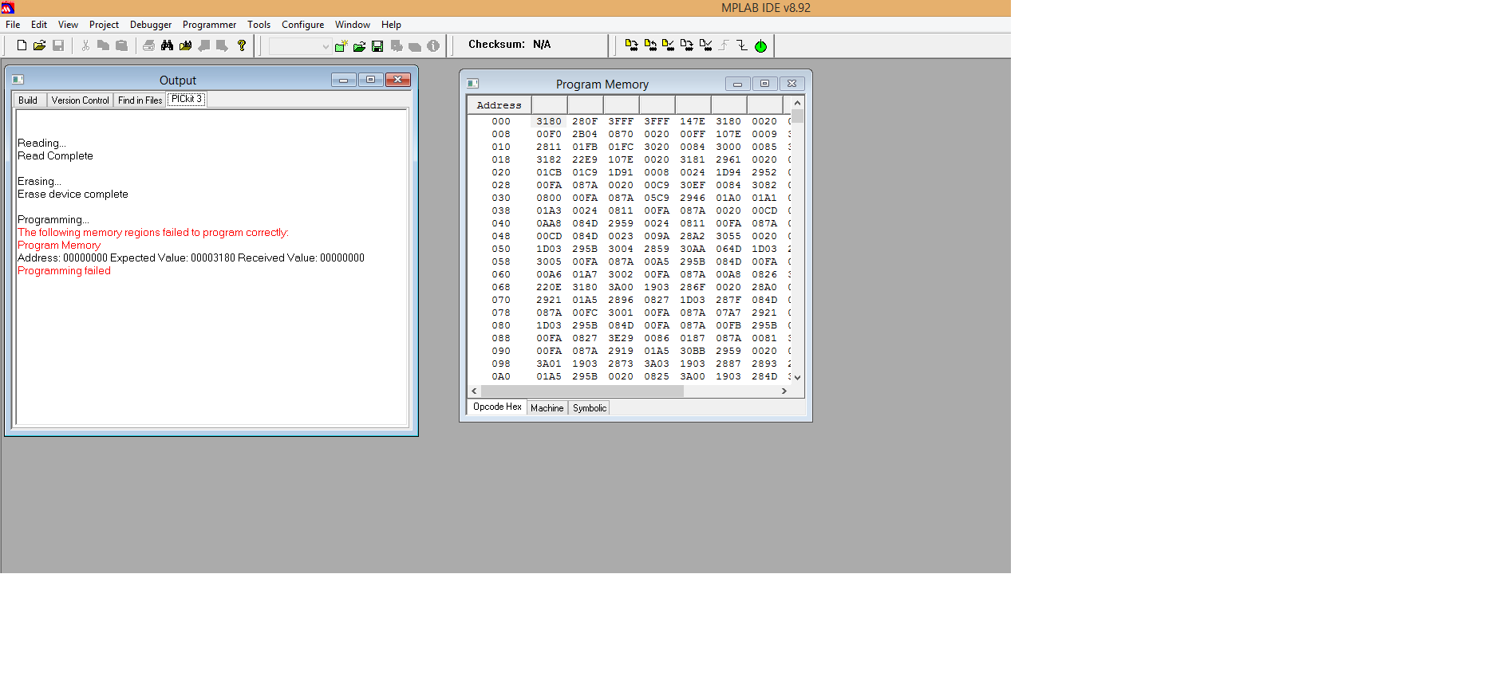Click the Print icon in the toolbar

148,45
